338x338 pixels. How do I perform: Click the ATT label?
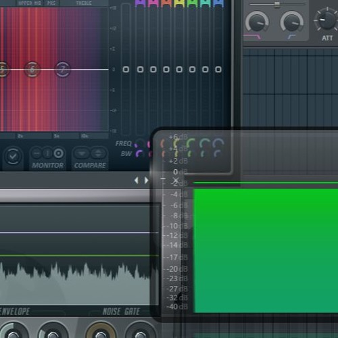[x=327, y=38]
